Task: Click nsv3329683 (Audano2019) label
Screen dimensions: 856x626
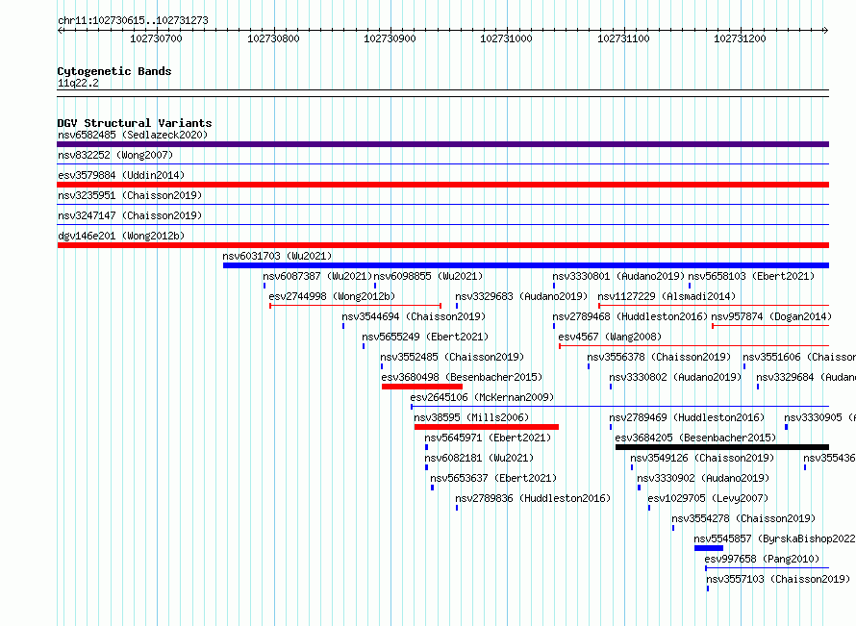Action: (x=521, y=296)
